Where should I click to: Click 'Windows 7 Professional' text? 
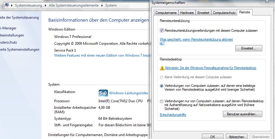[73, 37]
